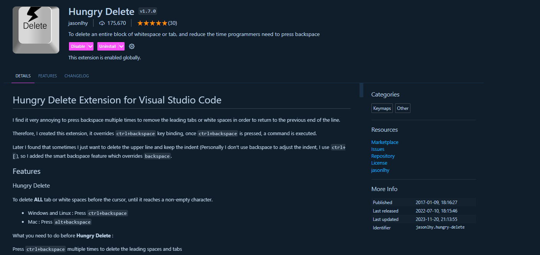Select the DETAILS tab
The width and height of the screenshot is (540, 255).
[x=23, y=76]
